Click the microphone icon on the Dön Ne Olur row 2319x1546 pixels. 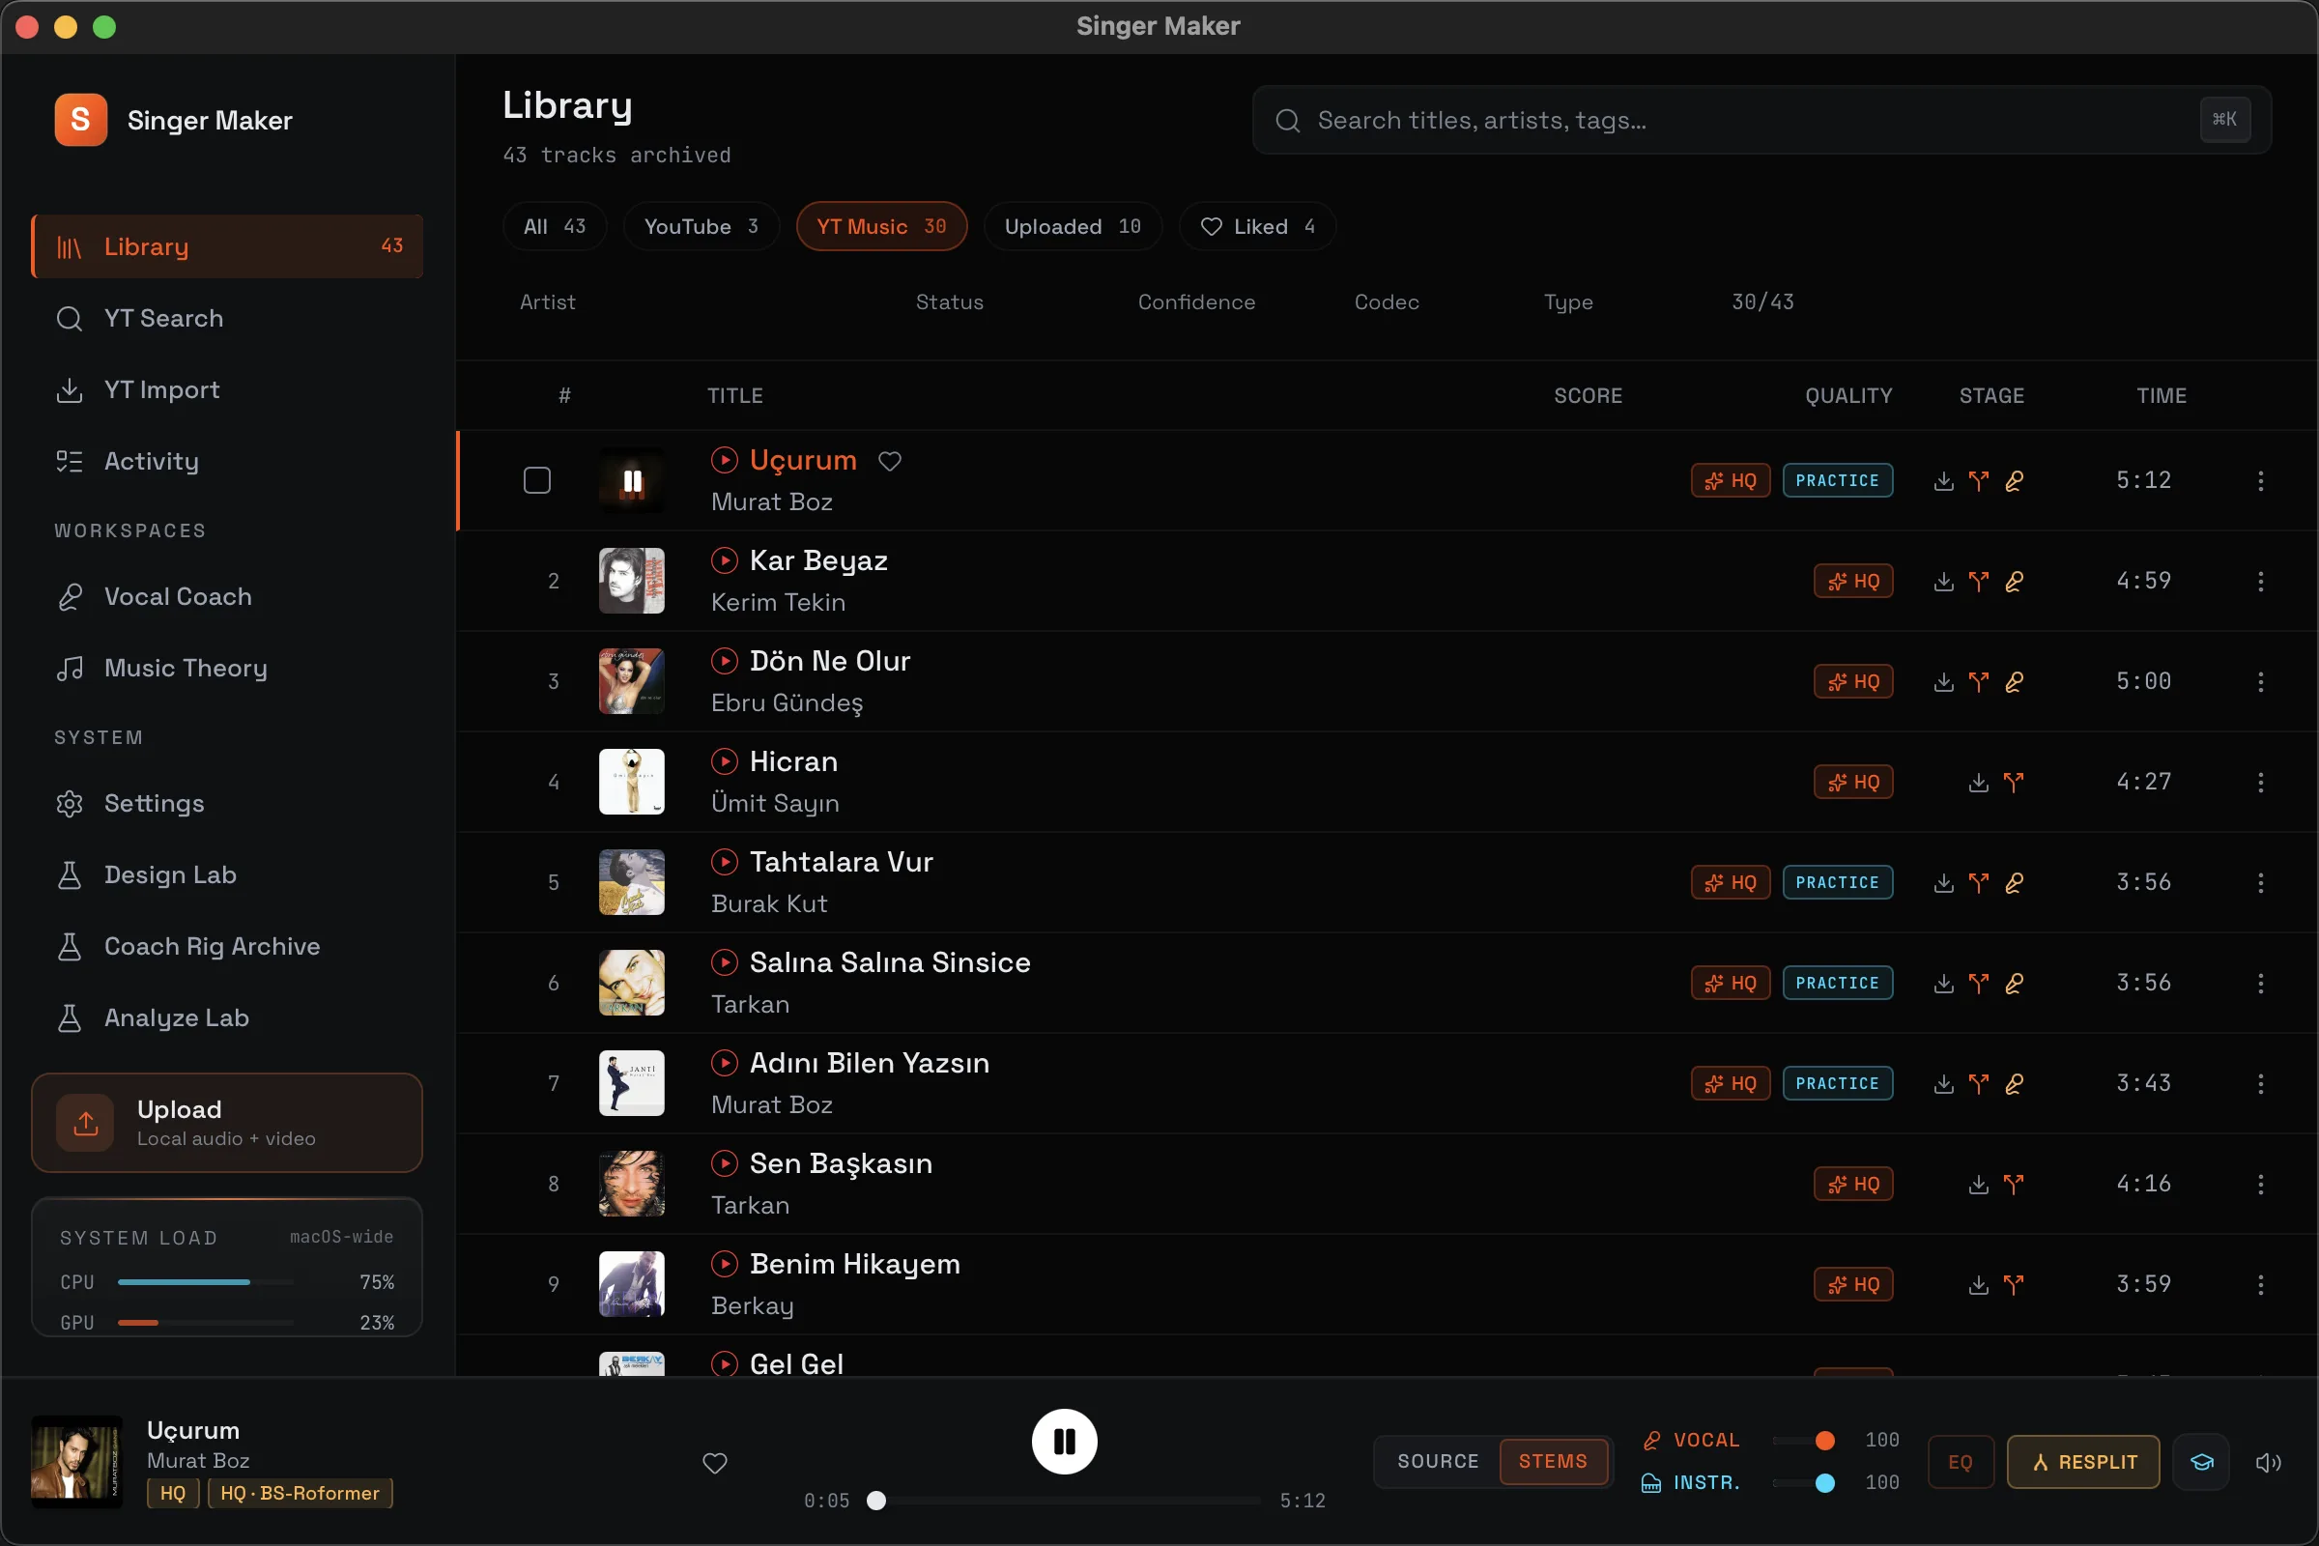pyautogui.click(x=2014, y=681)
